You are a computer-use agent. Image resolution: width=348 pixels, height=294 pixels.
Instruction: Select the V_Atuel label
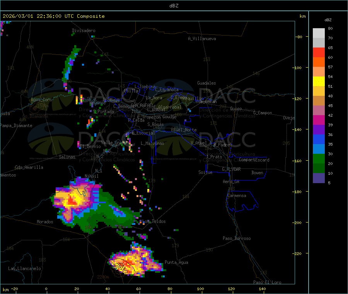(199, 143)
